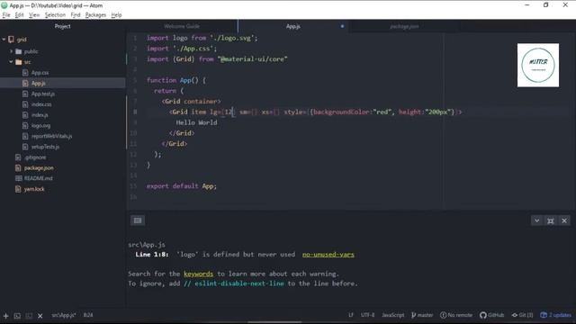This screenshot has height=324, width=576.
Task: Collapse the src folder
Action: (11, 62)
